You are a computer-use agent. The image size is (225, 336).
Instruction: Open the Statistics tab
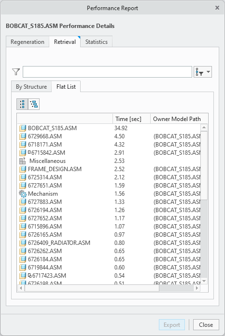(x=97, y=42)
